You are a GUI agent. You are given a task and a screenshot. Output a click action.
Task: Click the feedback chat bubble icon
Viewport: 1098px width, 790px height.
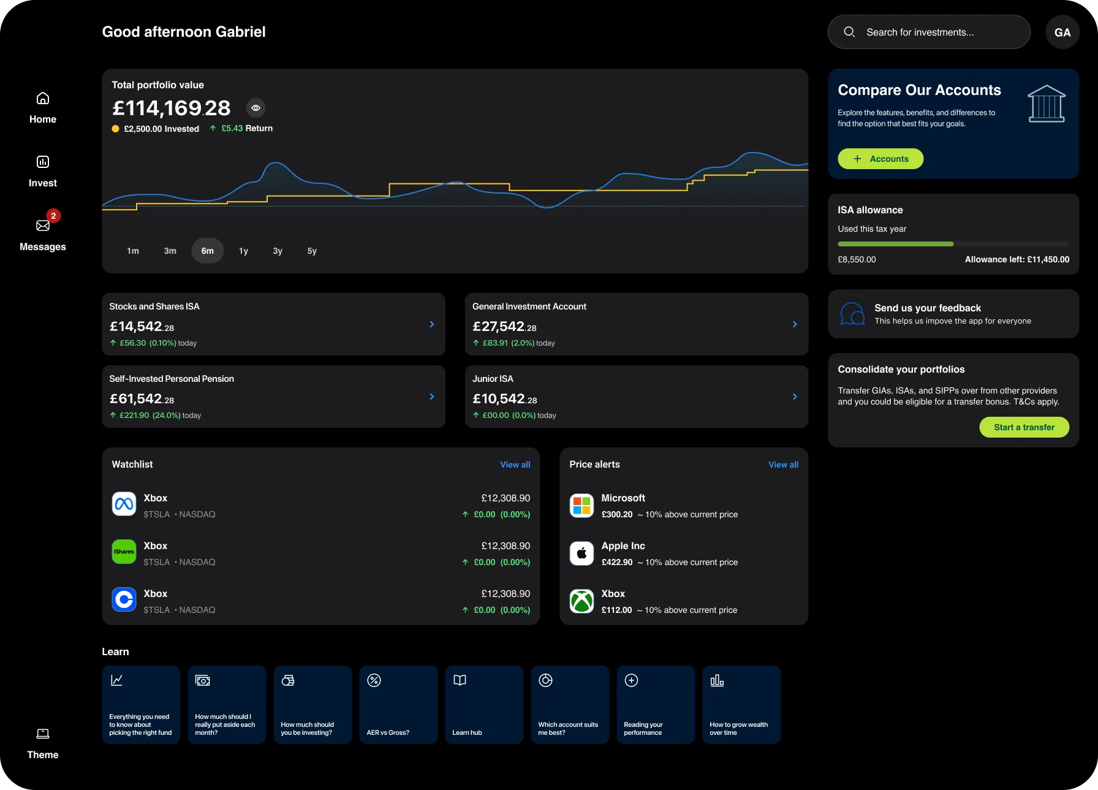click(852, 314)
